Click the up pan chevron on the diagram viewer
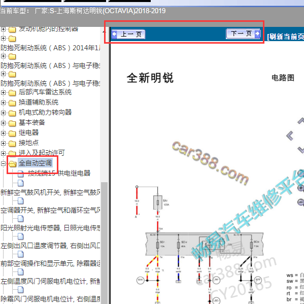Screen dimensions: 304x304 (x=301, y=121)
